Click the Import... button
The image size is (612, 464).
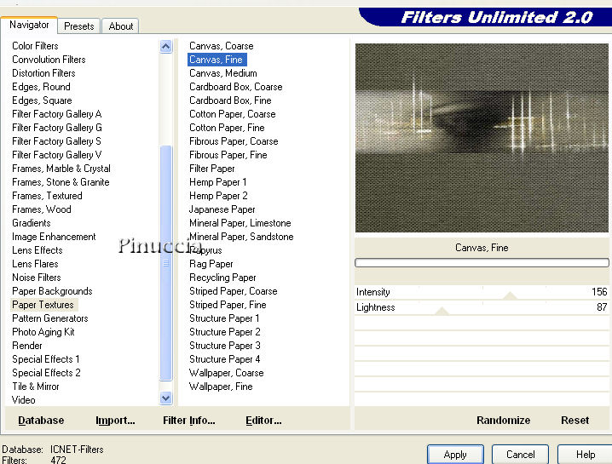pos(115,420)
